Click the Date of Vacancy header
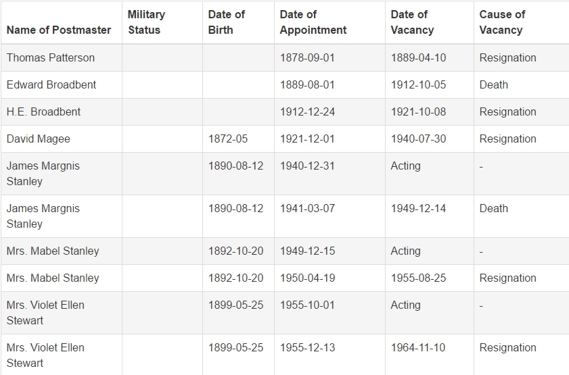The height and width of the screenshot is (375, 569). tap(412, 22)
